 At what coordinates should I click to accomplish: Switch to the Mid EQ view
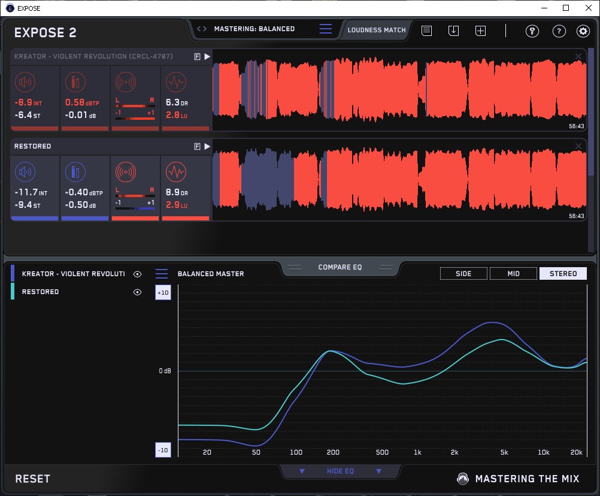pos(513,274)
